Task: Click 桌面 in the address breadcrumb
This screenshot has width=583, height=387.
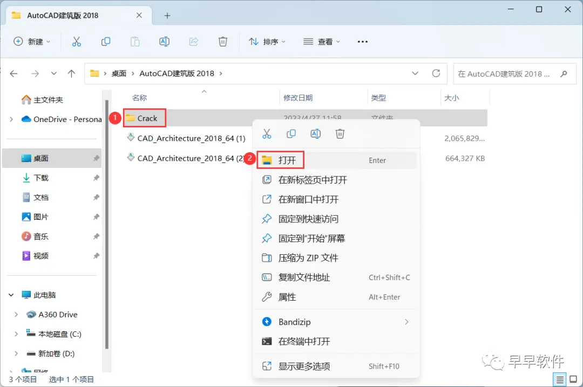Action: (119, 73)
